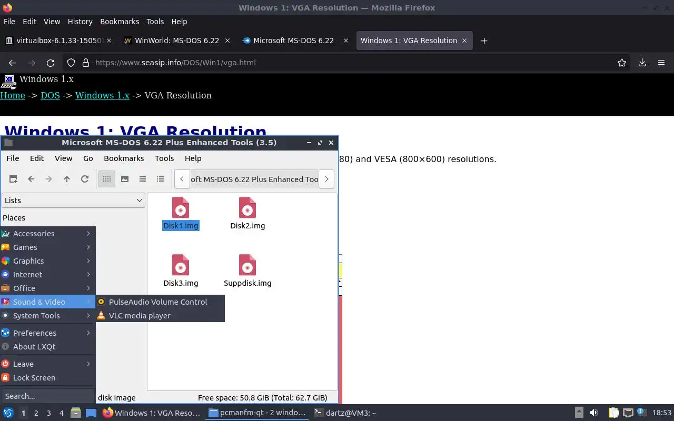Expand Internet submenu in application menu
This screenshot has height=421, width=674.
[47, 275]
